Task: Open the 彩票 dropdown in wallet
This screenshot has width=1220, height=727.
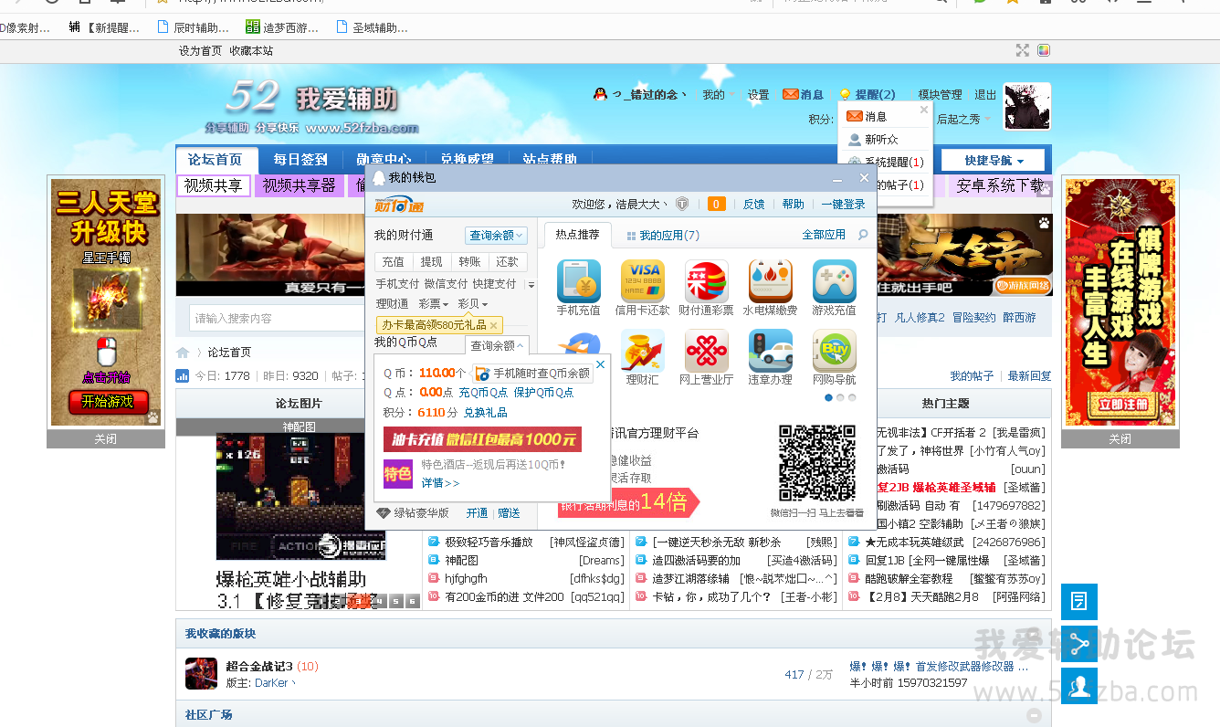Action: pos(434,304)
